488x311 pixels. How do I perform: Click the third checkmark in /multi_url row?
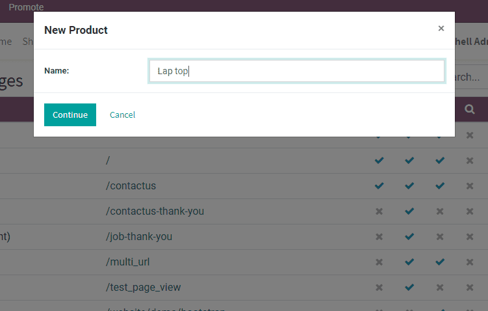[x=440, y=262]
